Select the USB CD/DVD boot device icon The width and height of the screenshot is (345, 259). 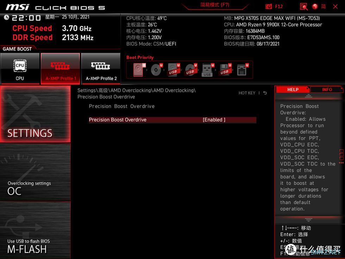(x=191, y=70)
